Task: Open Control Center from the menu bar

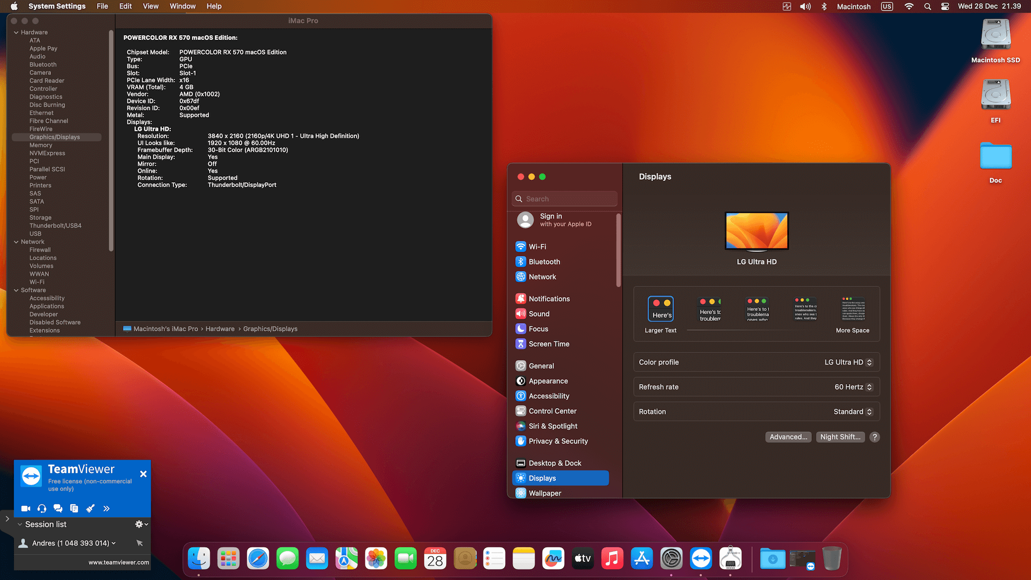Action: 945,6
